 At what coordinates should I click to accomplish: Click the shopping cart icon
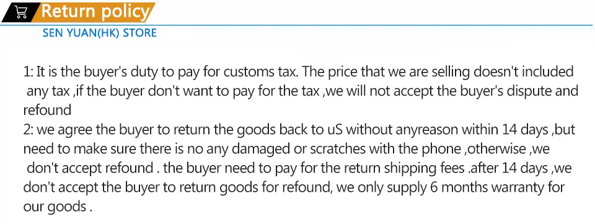click(x=20, y=12)
